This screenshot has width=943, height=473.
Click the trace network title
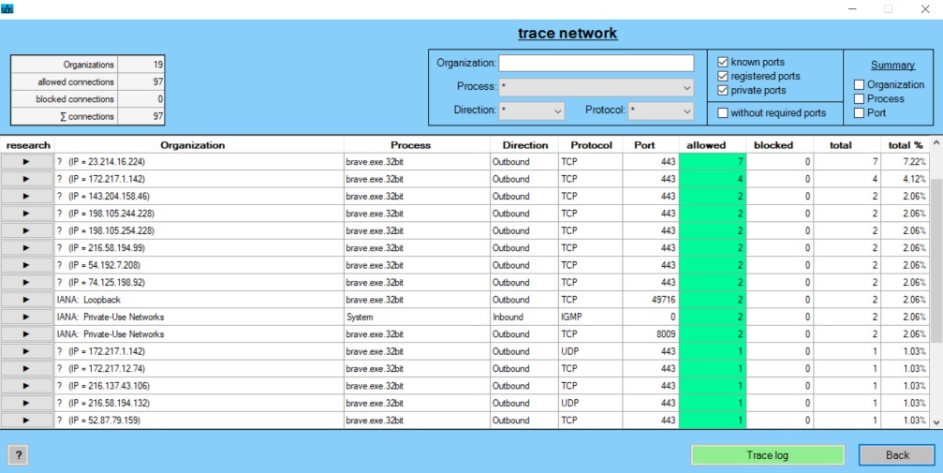click(567, 33)
